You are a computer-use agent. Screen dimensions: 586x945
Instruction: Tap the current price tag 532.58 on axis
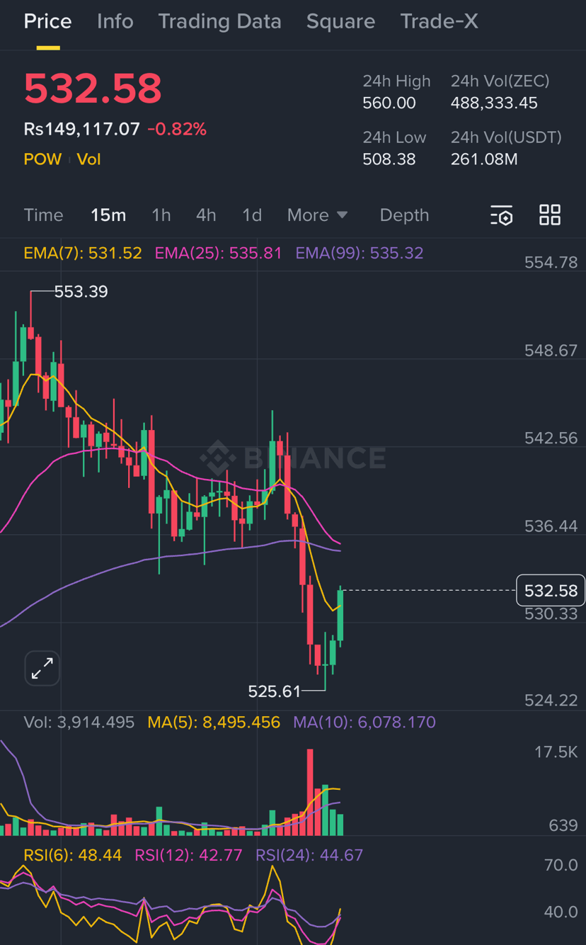coord(551,590)
